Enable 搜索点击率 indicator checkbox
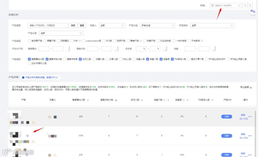 click(65, 59)
